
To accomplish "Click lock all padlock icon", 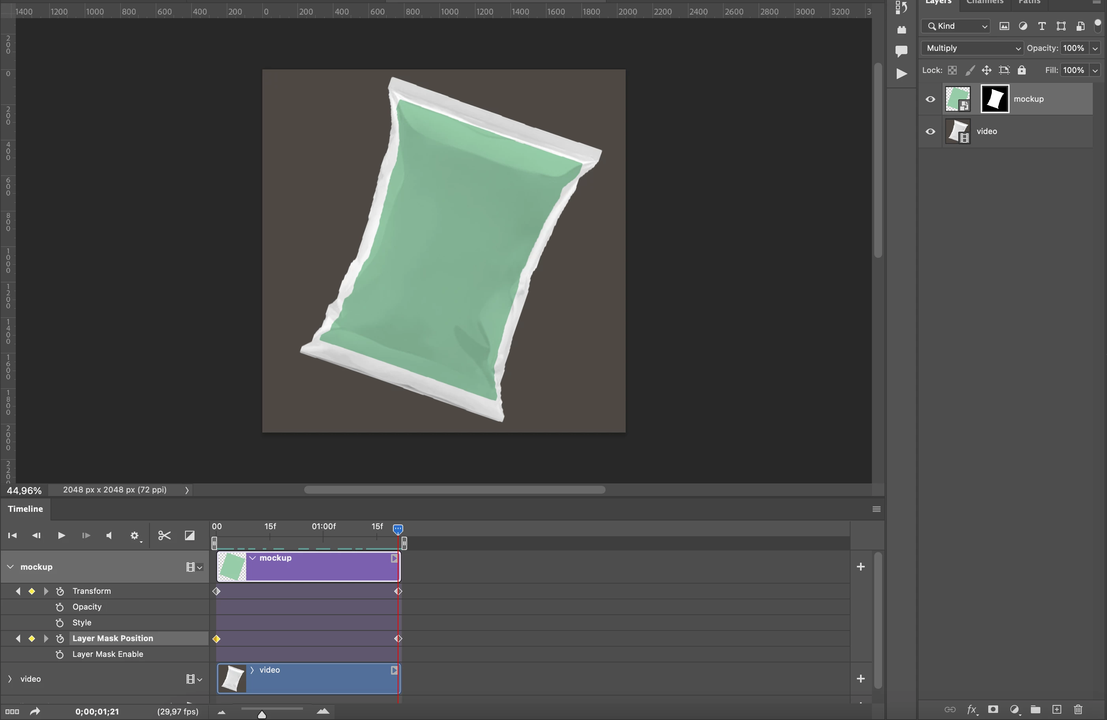I will [x=1022, y=70].
